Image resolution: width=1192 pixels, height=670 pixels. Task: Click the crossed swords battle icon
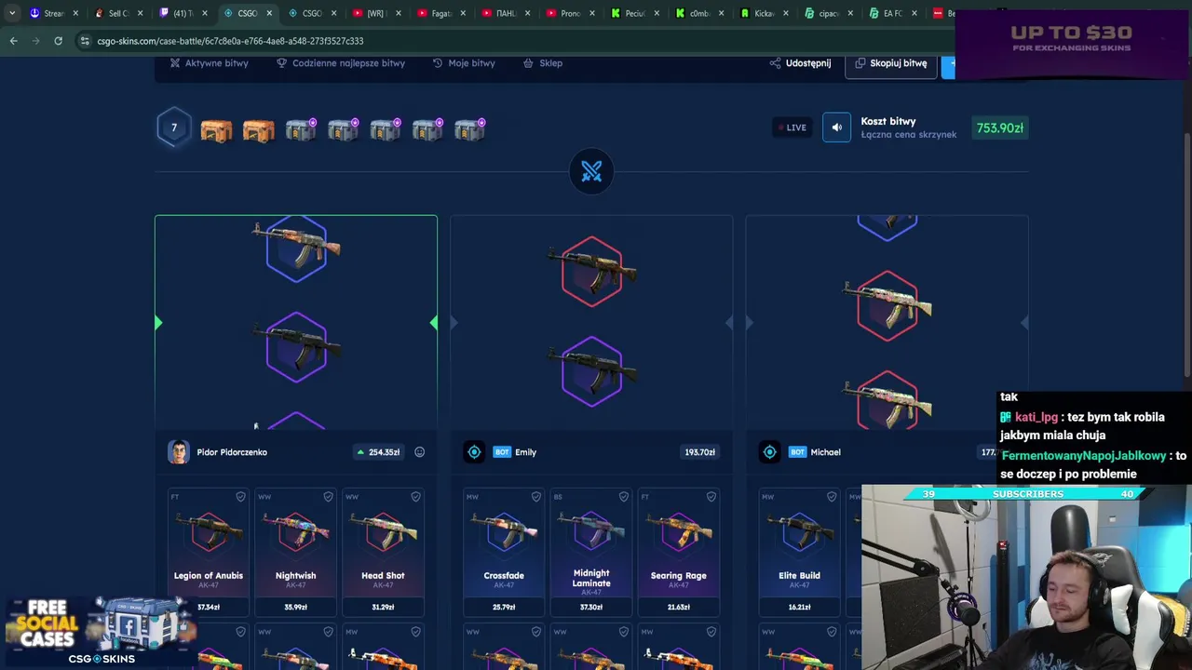point(591,172)
